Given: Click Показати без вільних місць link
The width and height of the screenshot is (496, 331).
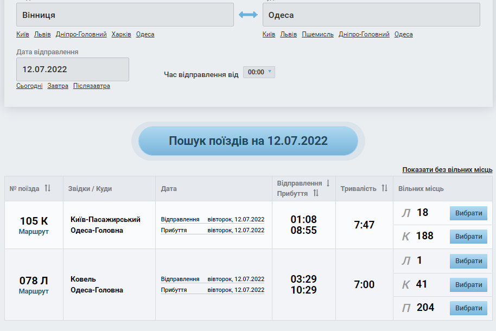Looking at the screenshot, I should pos(447,170).
